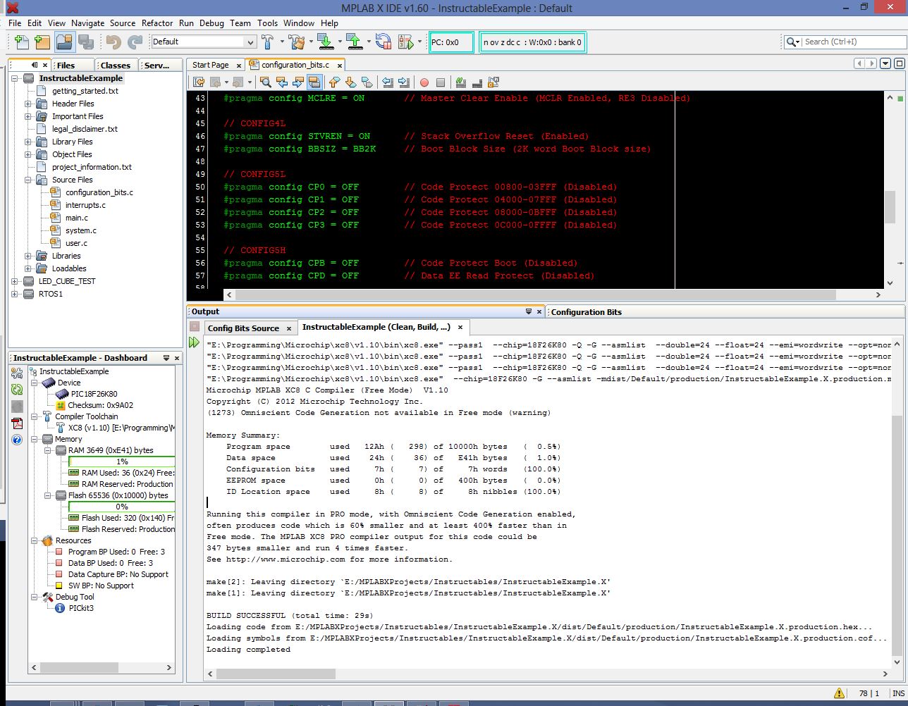Screen dimensions: 908x706
Task: Build the project with the hammer icon
Action: [x=269, y=42]
